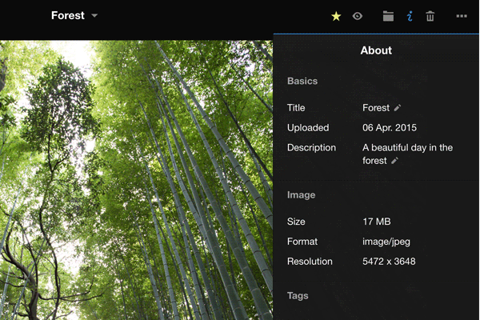
Task: Toggle photo visibility with the eye icon
Action: (x=358, y=16)
